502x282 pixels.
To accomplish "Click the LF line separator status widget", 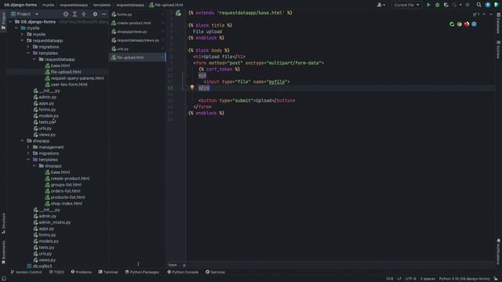I will pyautogui.click(x=399, y=279).
